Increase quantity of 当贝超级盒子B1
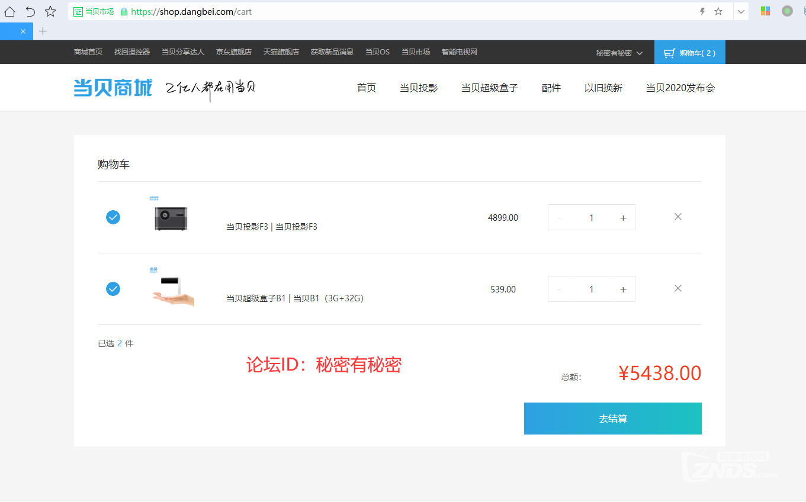Image resolution: width=806 pixels, height=502 pixels. pyautogui.click(x=623, y=289)
